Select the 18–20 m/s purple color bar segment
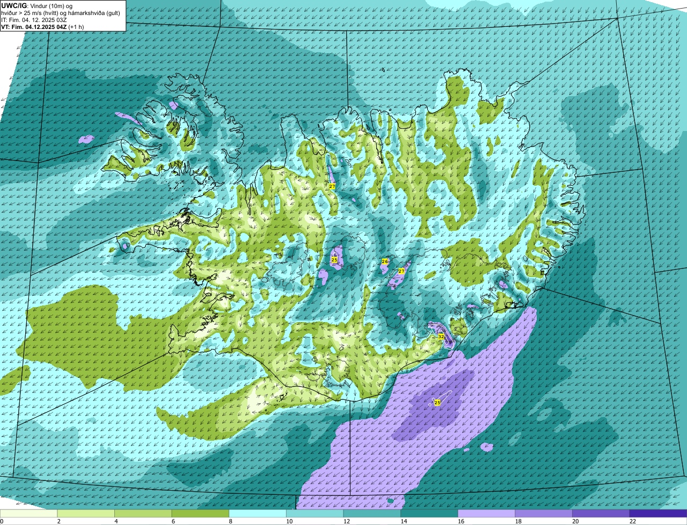The width and height of the screenshot is (687, 525). tap(544, 513)
